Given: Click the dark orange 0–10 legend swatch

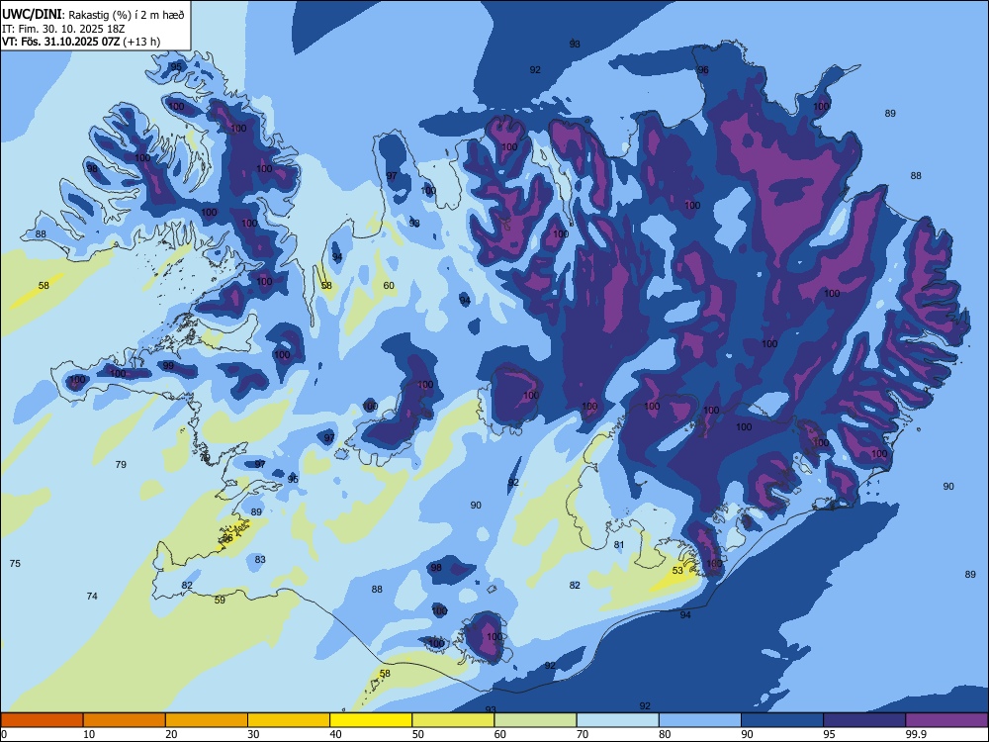Looking at the screenshot, I should coord(42,720).
